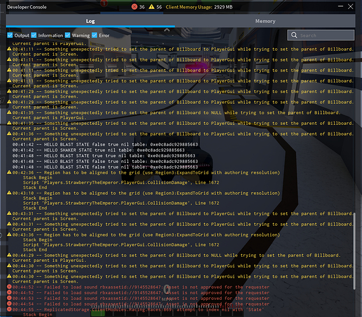The image size is (362, 317).
Task: Click warning icon of NULL parent message at 00:41:35
Action: click(10, 112)
